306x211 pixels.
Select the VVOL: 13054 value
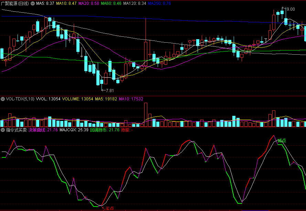tap(48, 99)
